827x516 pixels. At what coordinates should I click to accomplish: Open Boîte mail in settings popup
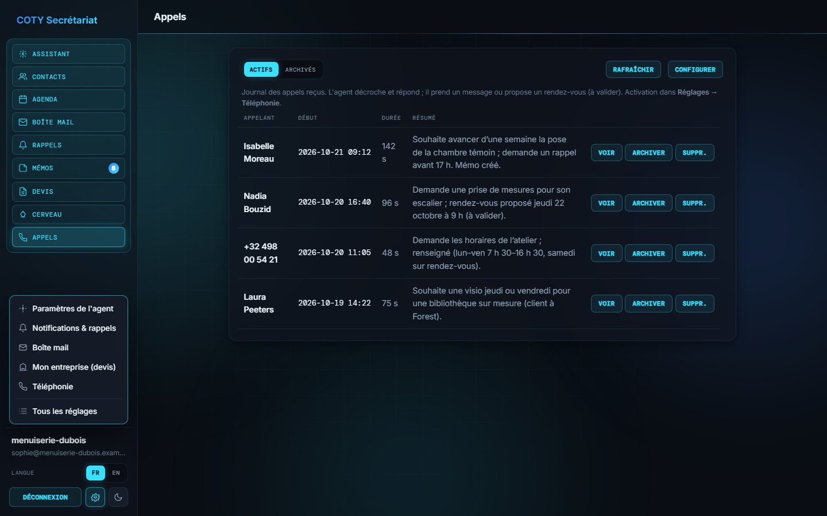pos(68,347)
